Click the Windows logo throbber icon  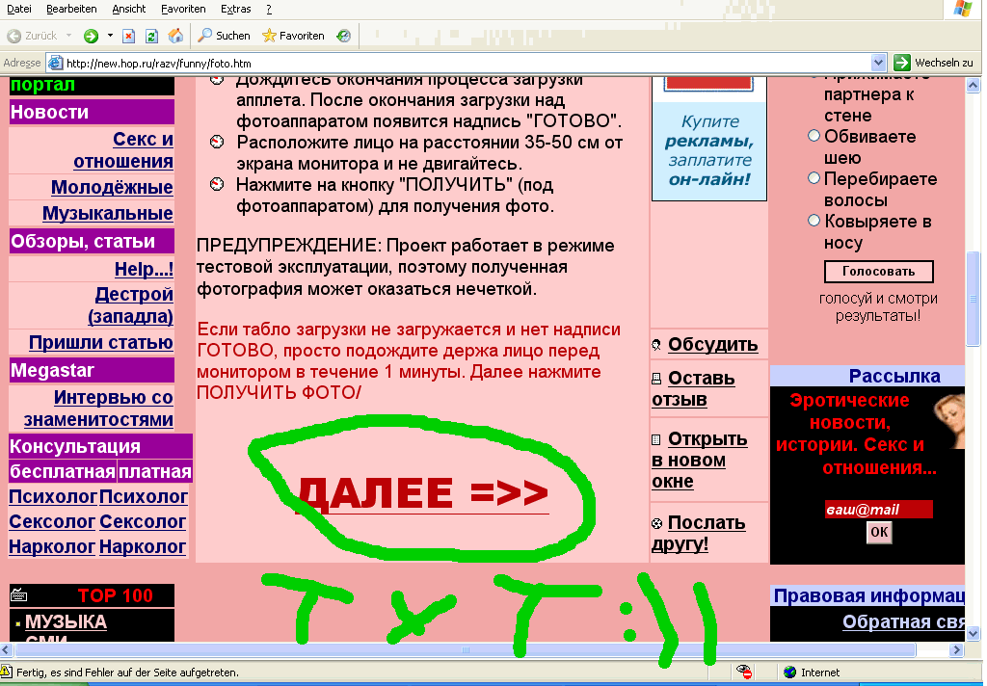click(x=963, y=9)
